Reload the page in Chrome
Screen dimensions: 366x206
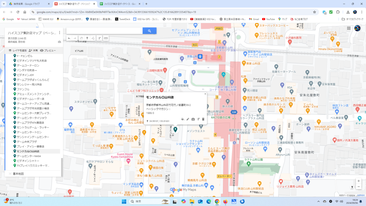18,12
